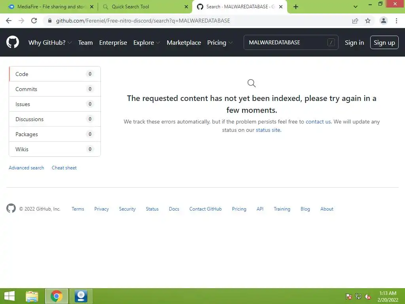Viewport: 405px width, 304px height.
Task: Open the Terms footer link
Action: pos(78,209)
